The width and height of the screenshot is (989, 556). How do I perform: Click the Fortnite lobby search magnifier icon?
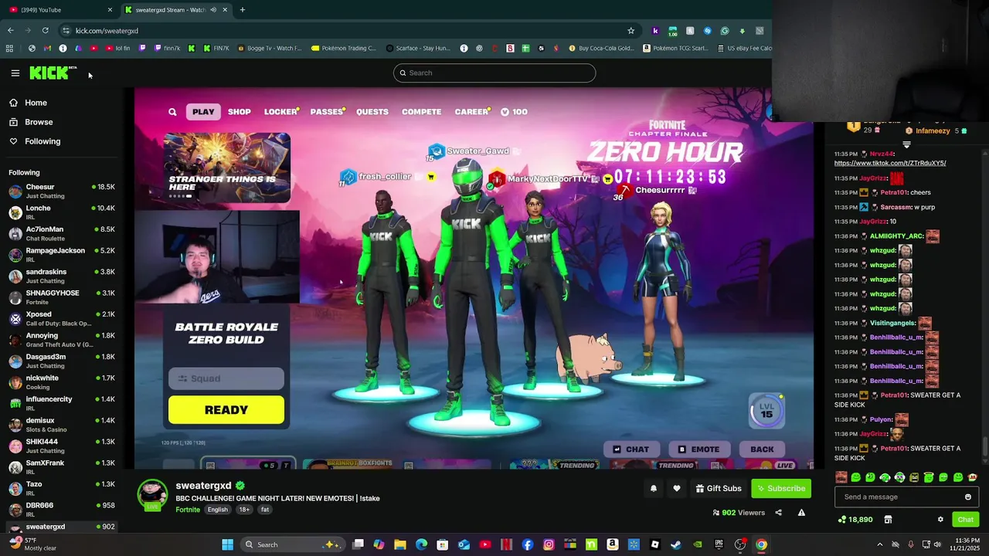tap(172, 112)
